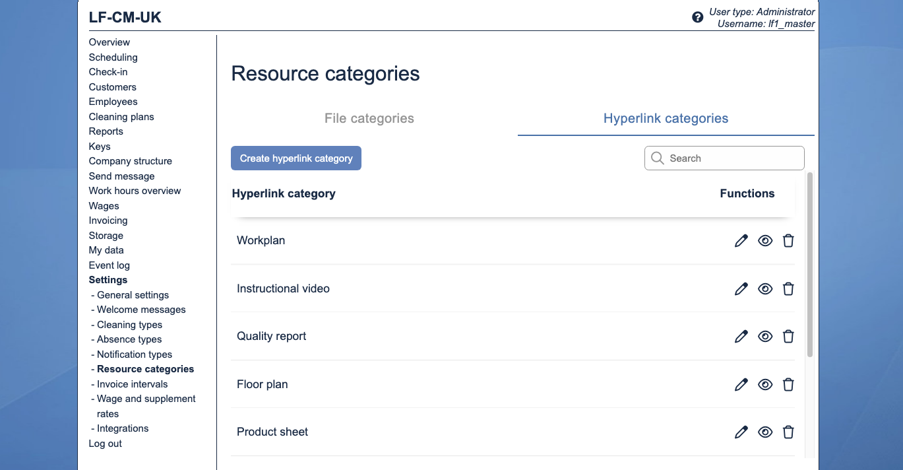Click the Workplan row name
The width and height of the screenshot is (903, 470).
[x=261, y=241]
